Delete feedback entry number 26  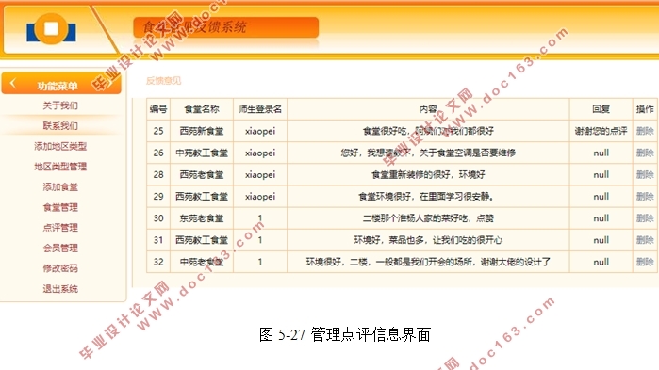(645, 153)
